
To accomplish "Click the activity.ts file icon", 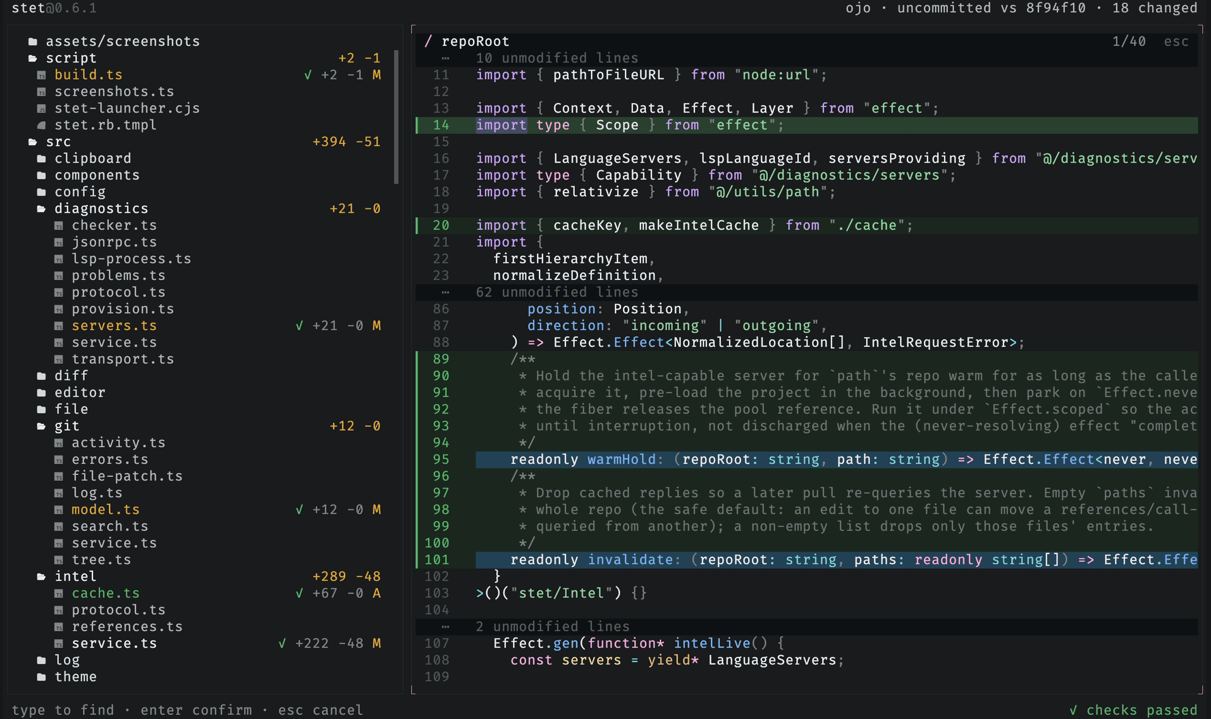I will point(59,443).
